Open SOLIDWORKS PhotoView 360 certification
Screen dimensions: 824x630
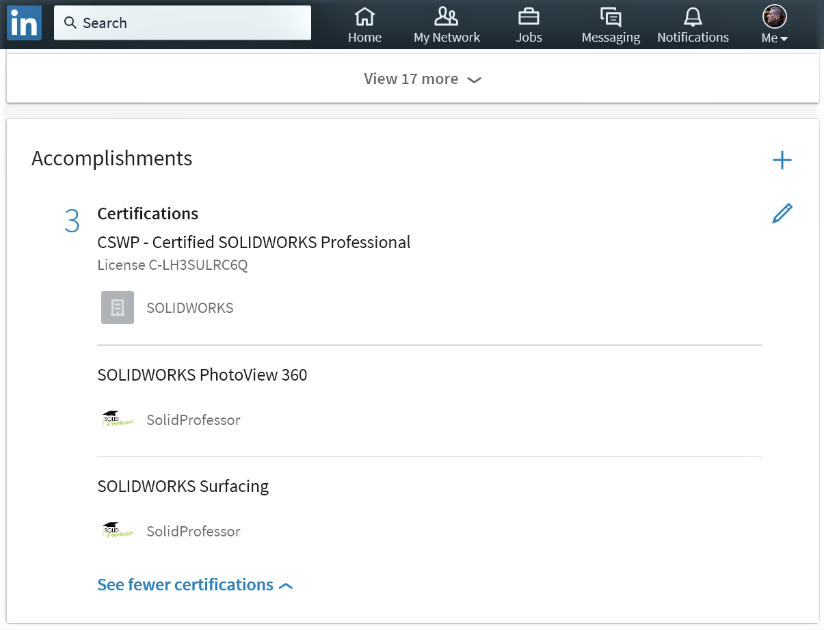pos(202,374)
